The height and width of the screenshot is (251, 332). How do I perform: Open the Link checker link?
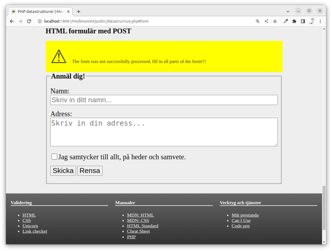[x=35, y=231]
